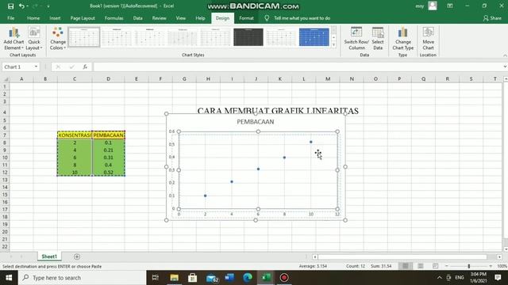Image resolution: width=508 pixels, height=285 pixels.
Task: Click the zoom out minus button
Action: click(446, 266)
